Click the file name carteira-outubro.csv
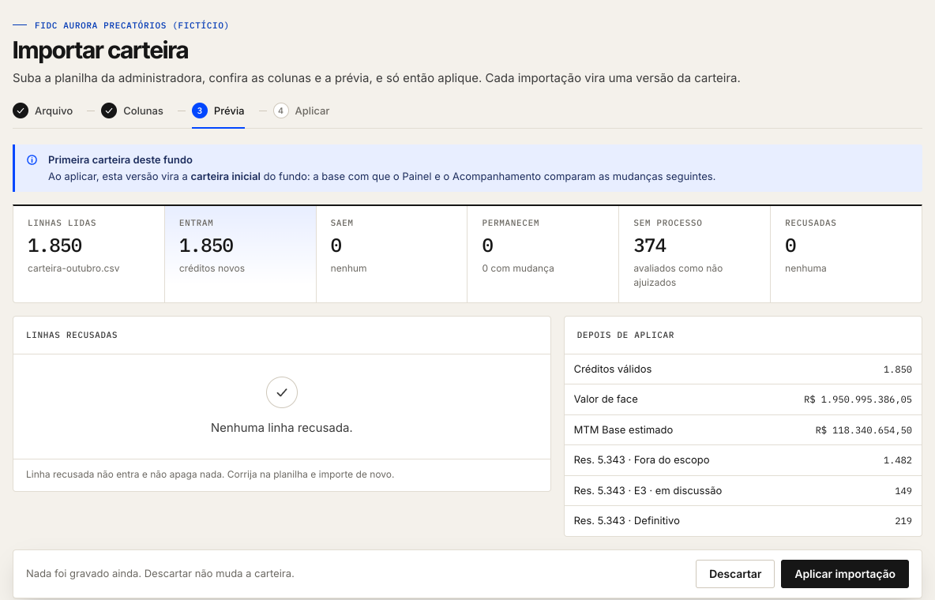This screenshot has height=600, width=935. click(73, 268)
